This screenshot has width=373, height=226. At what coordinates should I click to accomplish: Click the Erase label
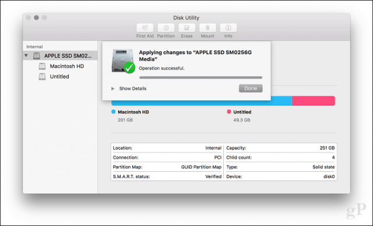[x=186, y=36]
